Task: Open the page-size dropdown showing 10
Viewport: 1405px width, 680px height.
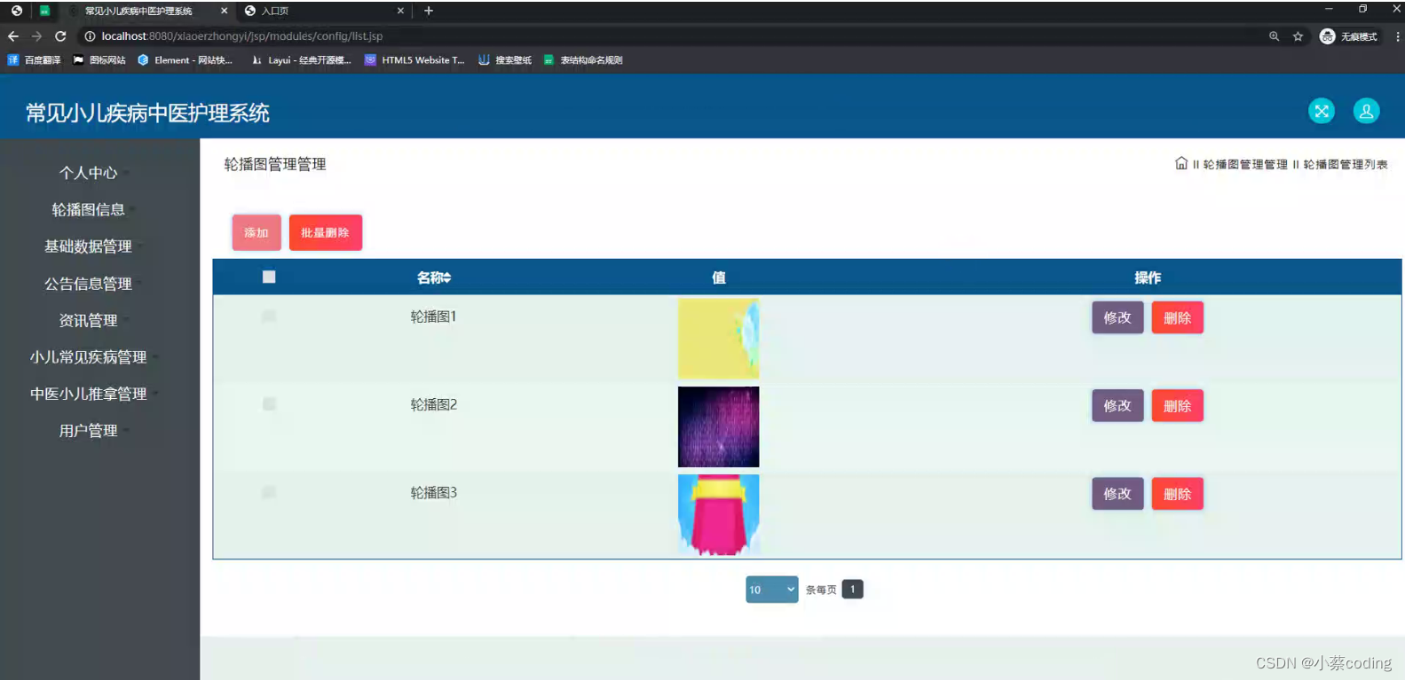Action: [772, 590]
